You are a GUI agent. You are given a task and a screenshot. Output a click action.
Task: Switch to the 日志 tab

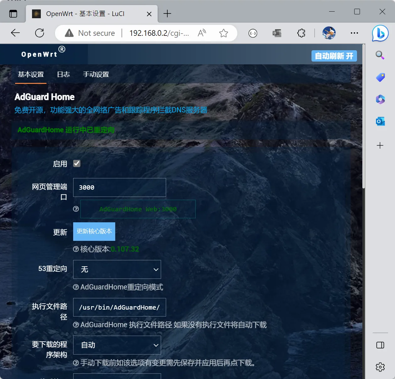coord(63,74)
